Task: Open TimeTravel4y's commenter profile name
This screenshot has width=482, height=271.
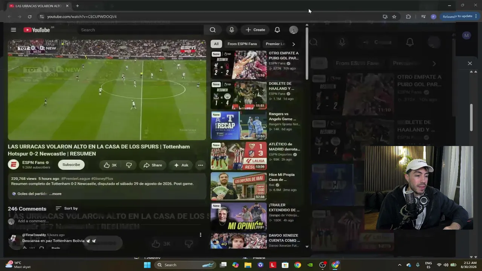Action: [34, 235]
